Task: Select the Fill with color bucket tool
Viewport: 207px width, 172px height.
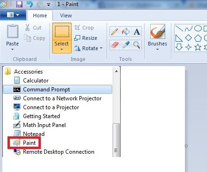Action: coord(126,32)
